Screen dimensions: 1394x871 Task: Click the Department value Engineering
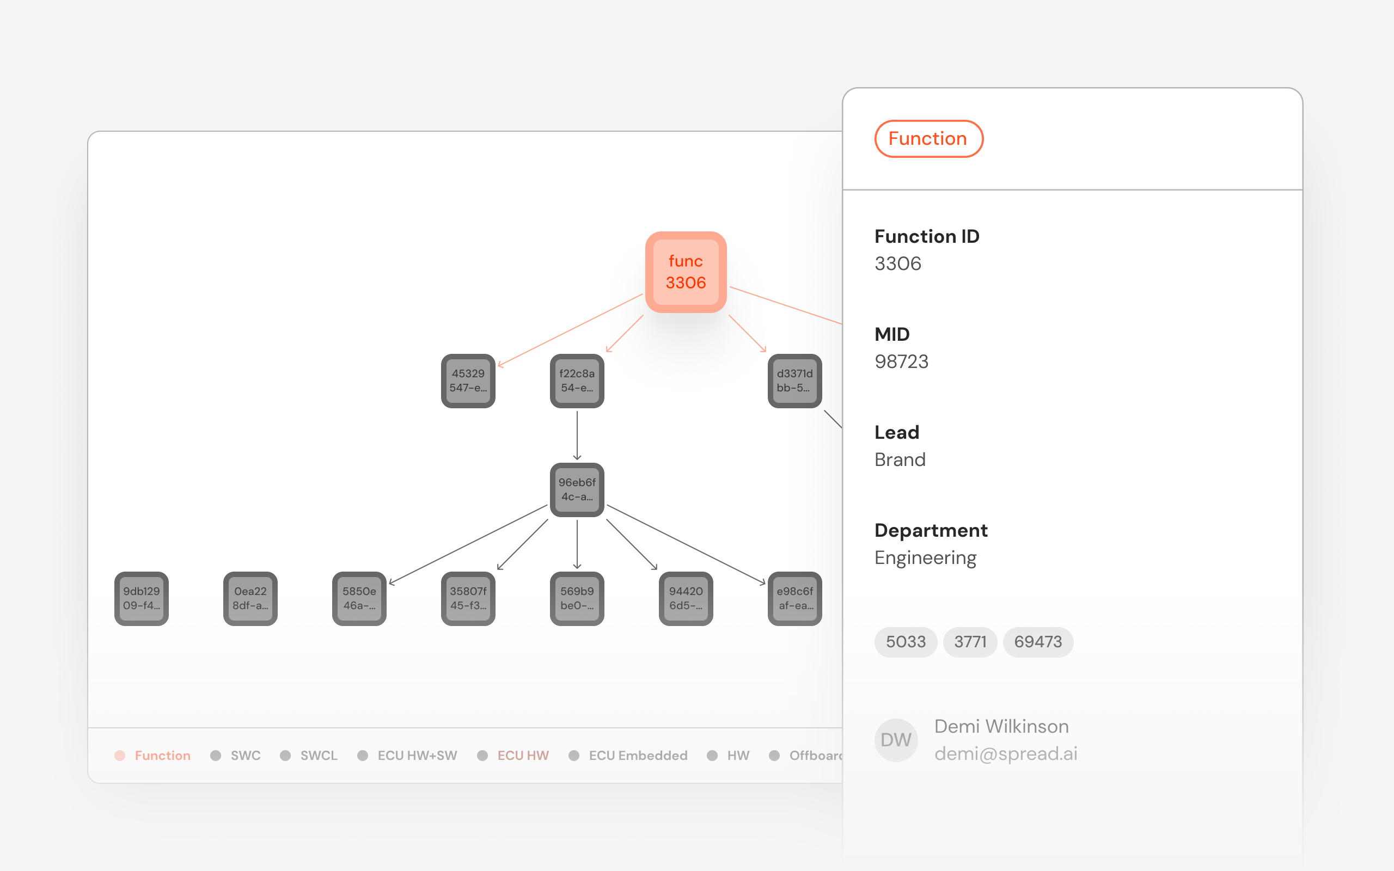925,557
